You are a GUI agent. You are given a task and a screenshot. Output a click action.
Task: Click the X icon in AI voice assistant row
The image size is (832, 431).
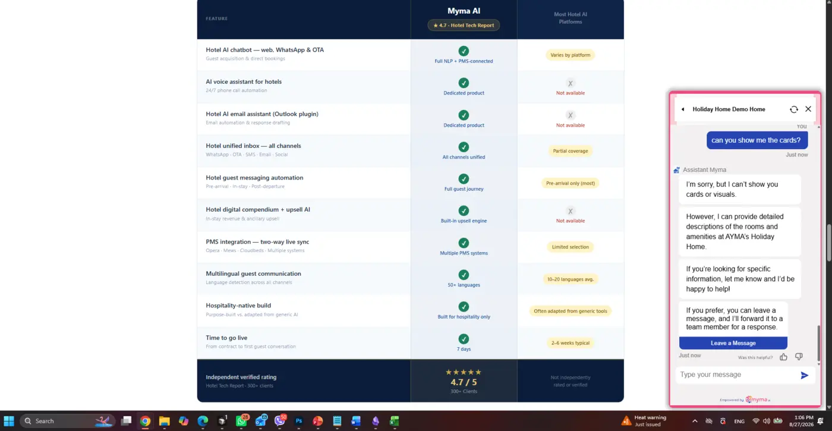(x=571, y=83)
